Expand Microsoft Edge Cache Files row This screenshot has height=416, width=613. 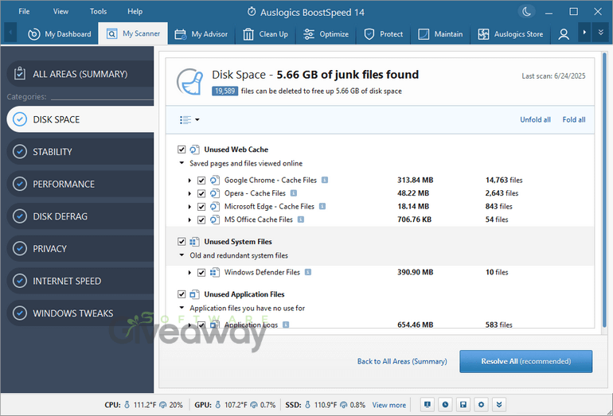click(x=189, y=207)
